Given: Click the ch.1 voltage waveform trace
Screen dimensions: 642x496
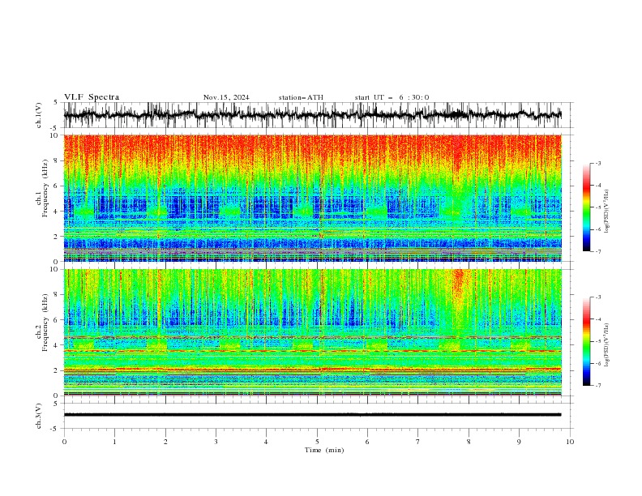Looking at the screenshot, I should point(312,115).
